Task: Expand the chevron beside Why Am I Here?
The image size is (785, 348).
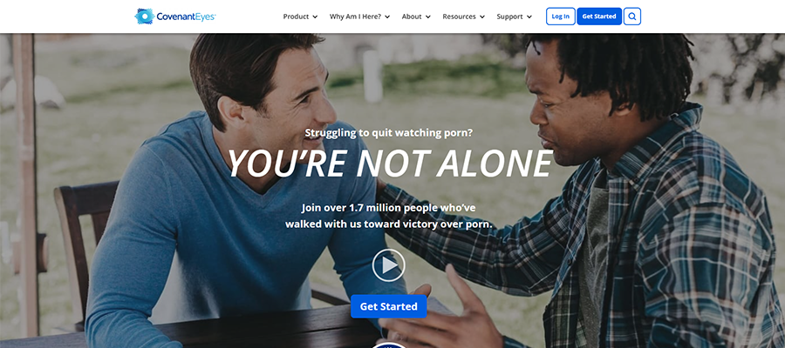Action: coord(387,17)
